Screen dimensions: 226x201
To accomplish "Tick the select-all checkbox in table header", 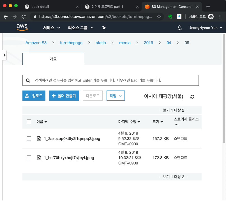I will click(x=29, y=122).
